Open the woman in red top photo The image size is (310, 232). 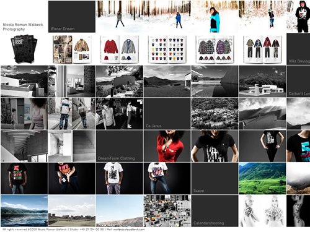click(167, 146)
